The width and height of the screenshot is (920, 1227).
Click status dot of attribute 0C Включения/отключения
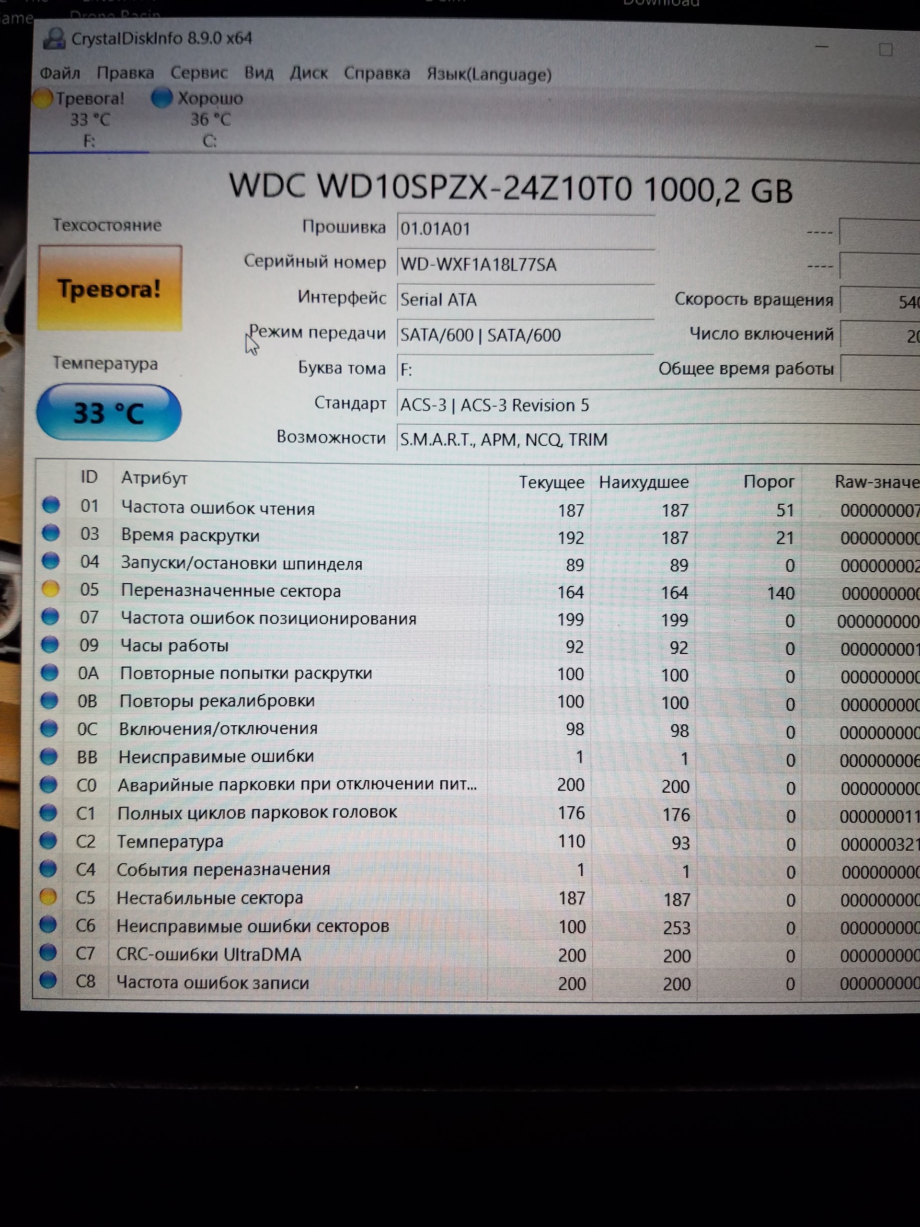coord(49,729)
